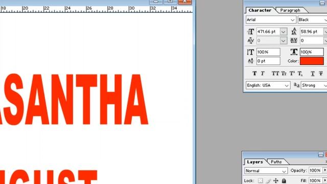Click the horizontal ruler at 26
The height and width of the screenshot is (184, 327).
click(89, 9)
